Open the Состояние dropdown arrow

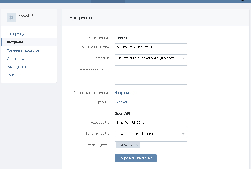pos(183,58)
